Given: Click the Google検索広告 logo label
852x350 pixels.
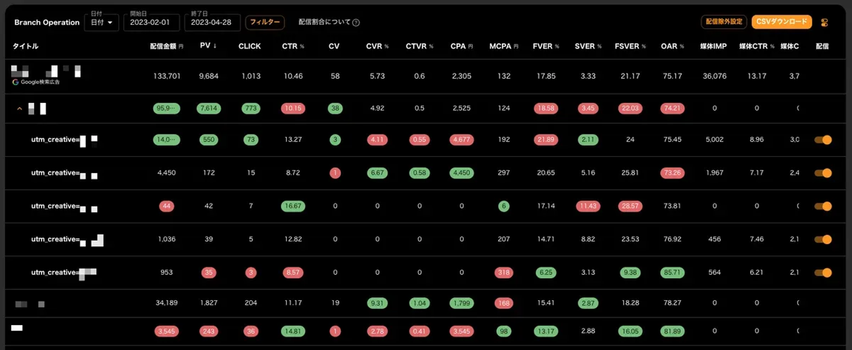Looking at the screenshot, I should [36, 82].
